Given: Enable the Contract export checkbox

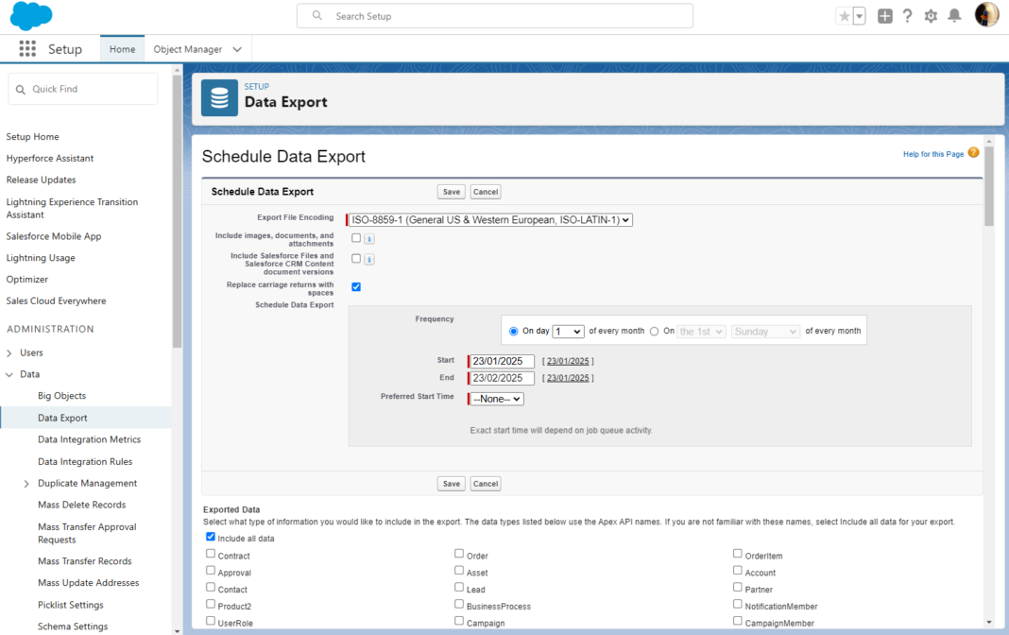Looking at the screenshot, I should click(210, 555).
